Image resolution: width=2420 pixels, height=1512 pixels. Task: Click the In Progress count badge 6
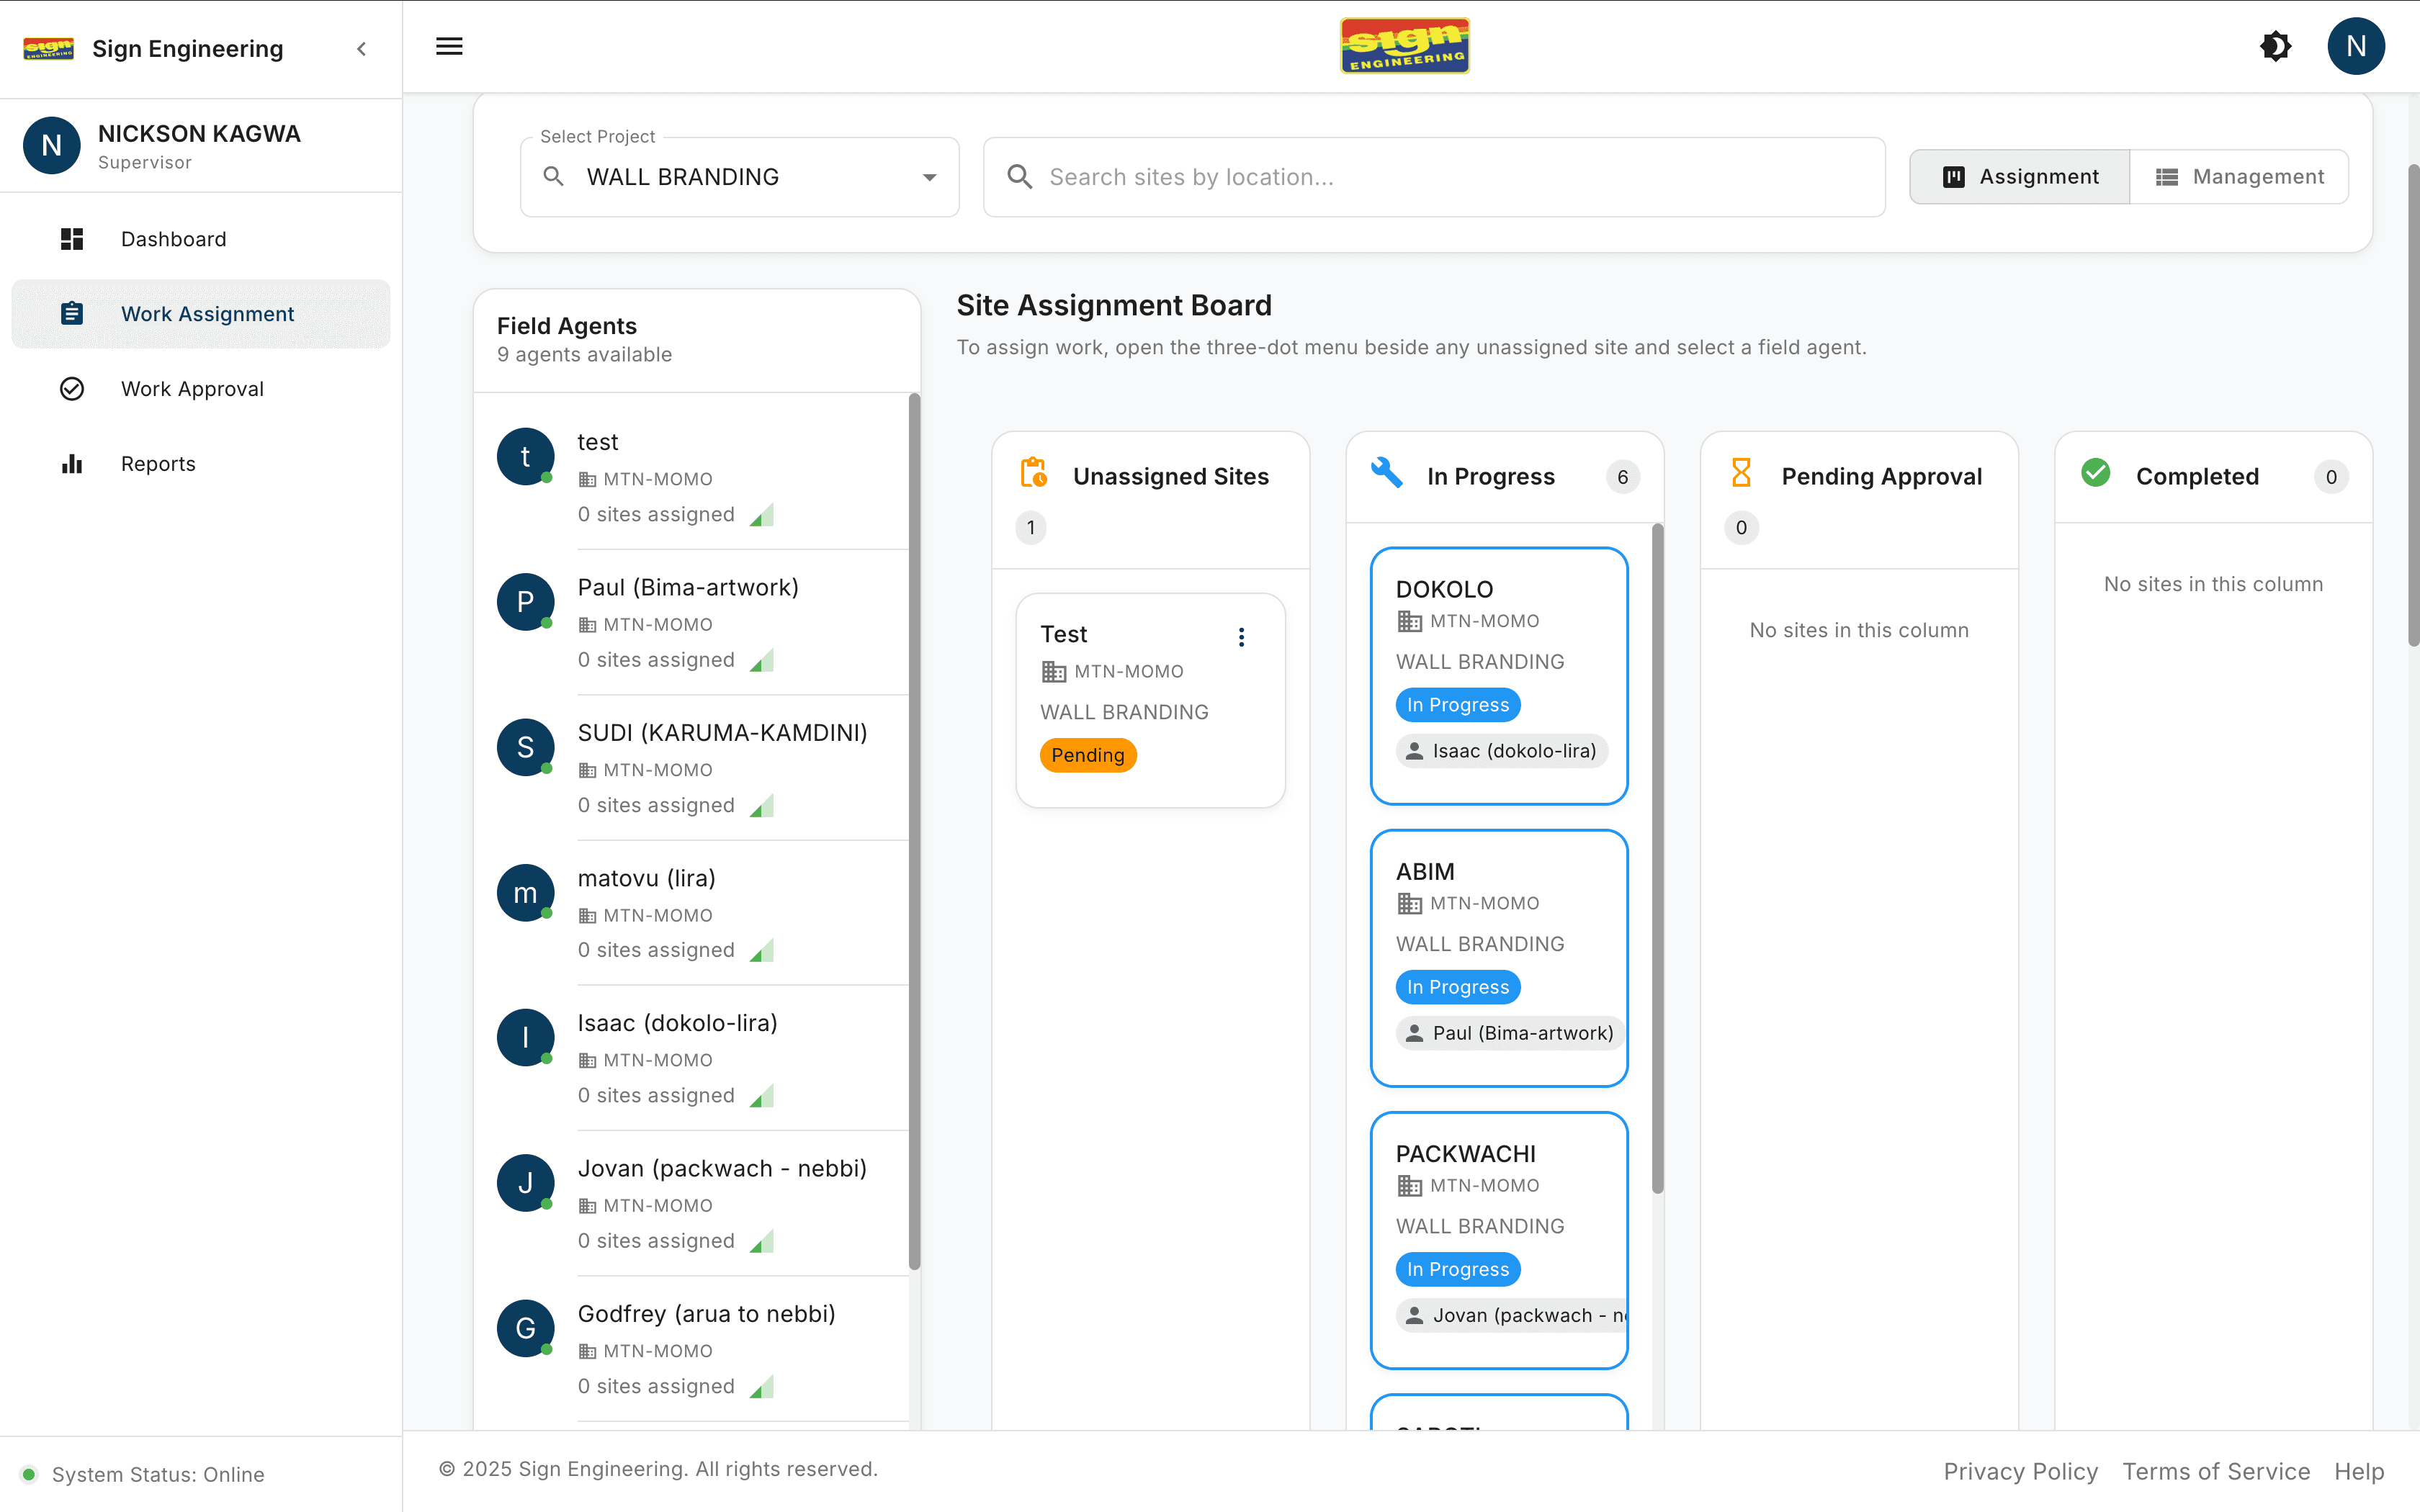point(1622,477)
